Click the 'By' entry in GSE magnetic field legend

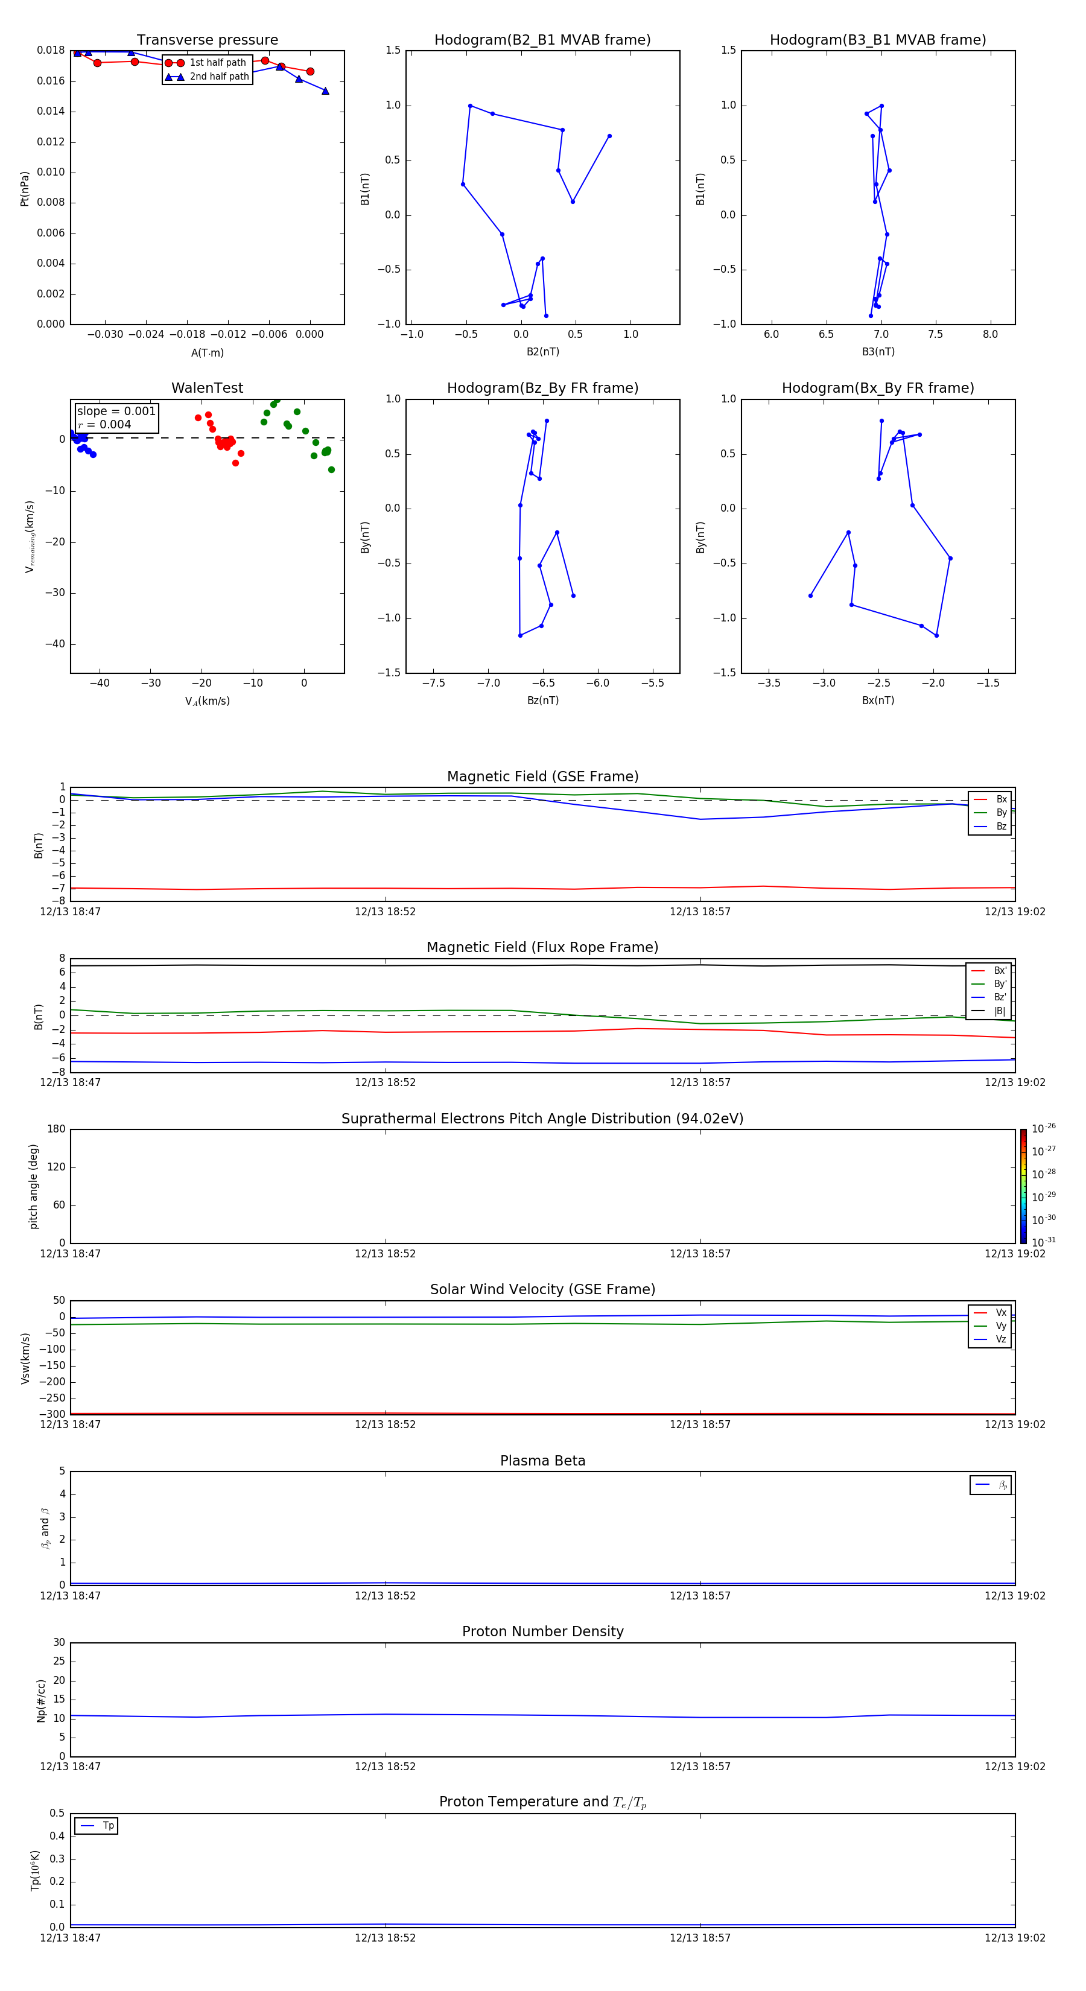[x=990, y=812]
